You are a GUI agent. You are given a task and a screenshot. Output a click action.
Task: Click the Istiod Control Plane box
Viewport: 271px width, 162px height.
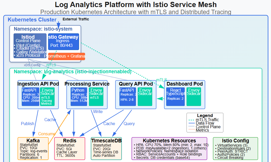(30, 46)
